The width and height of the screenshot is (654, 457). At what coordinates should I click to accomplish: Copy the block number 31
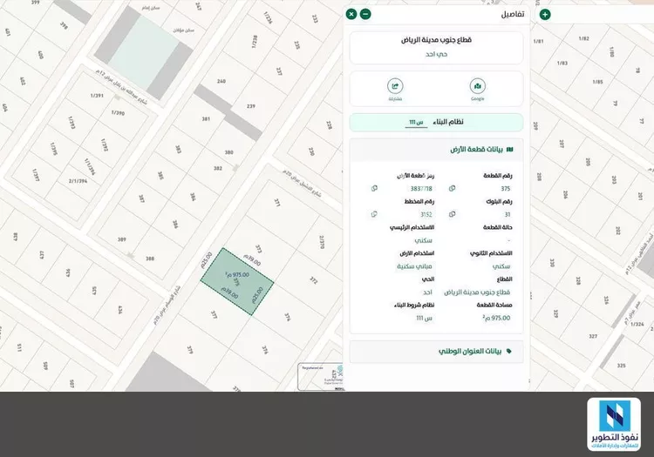click(452, 213)
